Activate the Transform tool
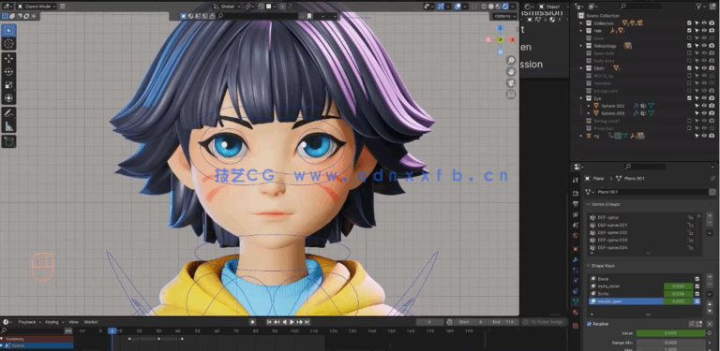The width and height of the screenshot is (720, 351). click(8, 98)
